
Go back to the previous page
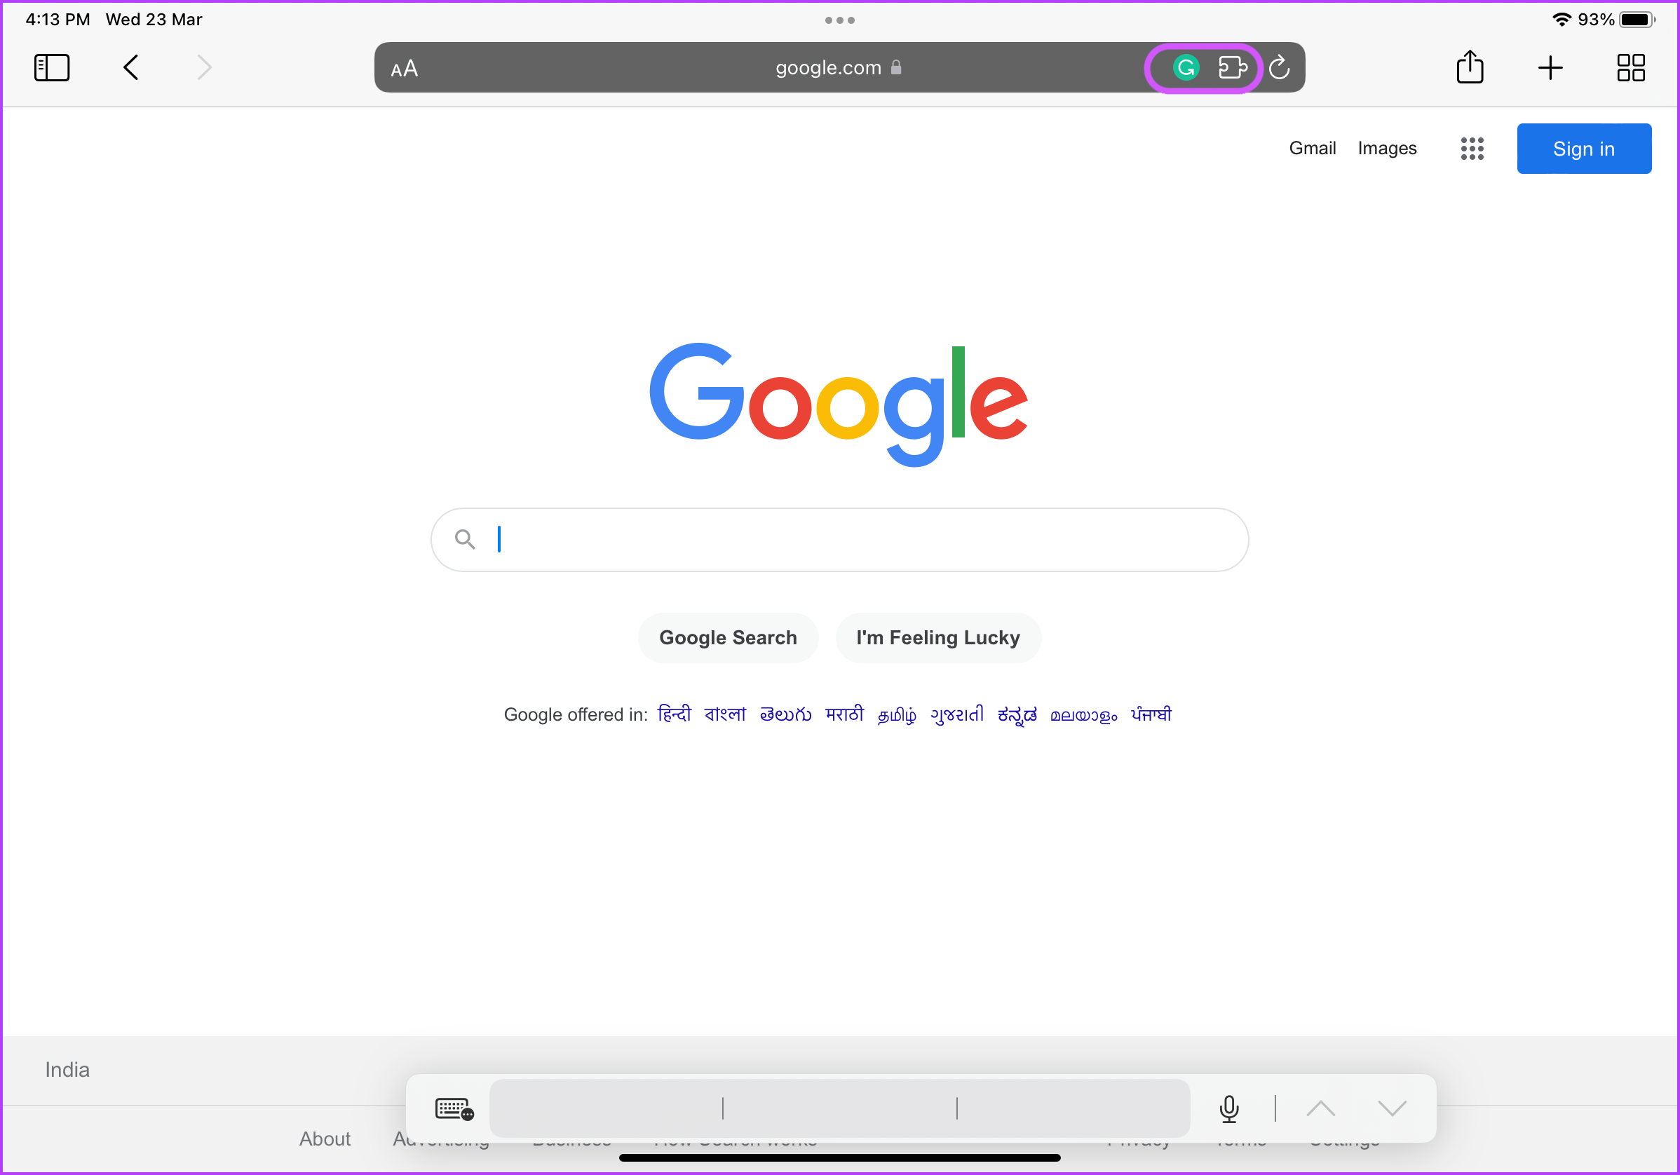(x=131, y=68)
